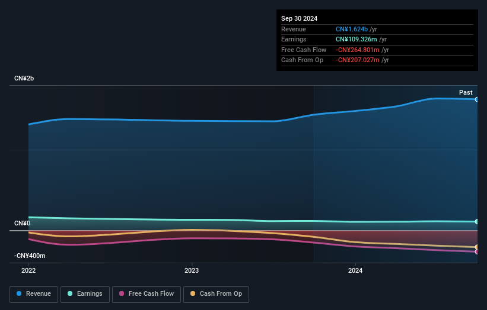Click the -CN¥264.801m free cash flow value
The height and width of the screenshot is (310, 487).
point(358,50)
